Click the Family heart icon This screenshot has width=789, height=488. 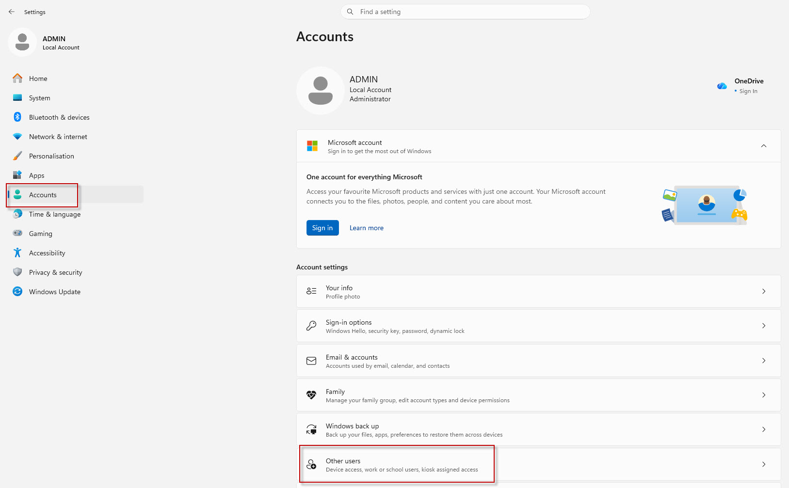(x=311, y=395)
